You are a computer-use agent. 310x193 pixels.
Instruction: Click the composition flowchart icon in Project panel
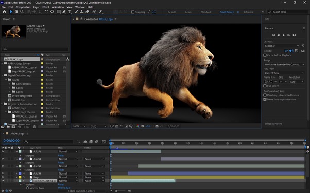68,59
